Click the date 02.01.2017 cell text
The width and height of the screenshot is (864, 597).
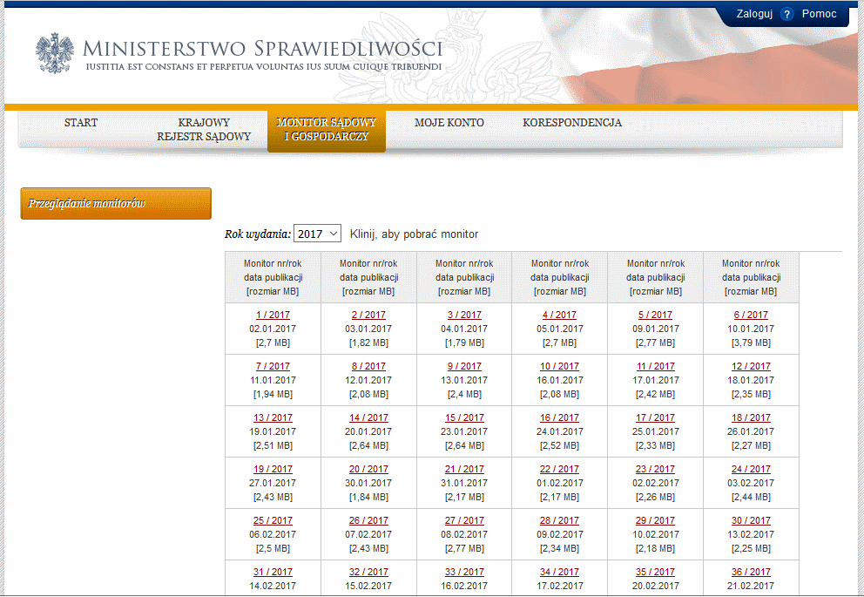[273, 329]
